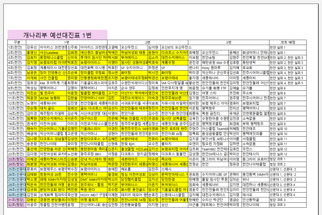The height and width of the screenshot is (215, 322).
Task: Select the 32조(청당) row label
Action: (x=17, y=205)
